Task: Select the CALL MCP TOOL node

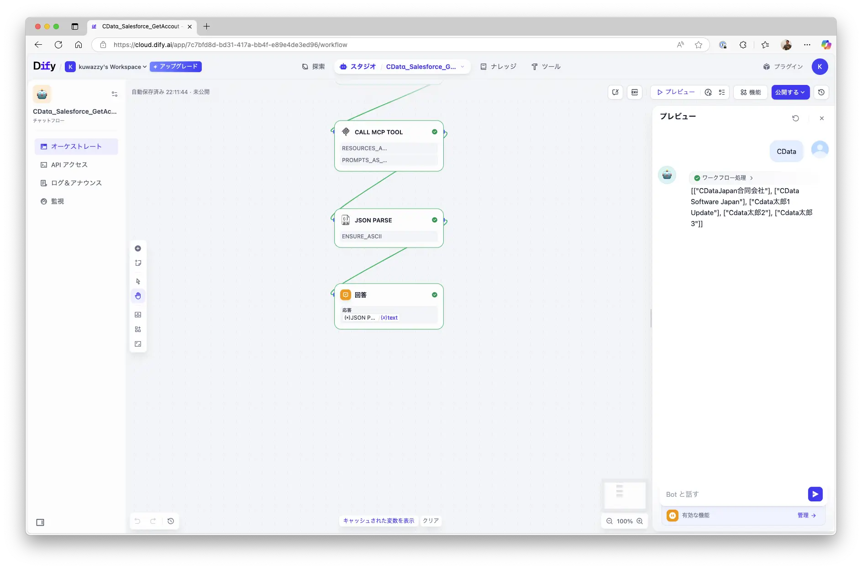Action: pos(389,146)
